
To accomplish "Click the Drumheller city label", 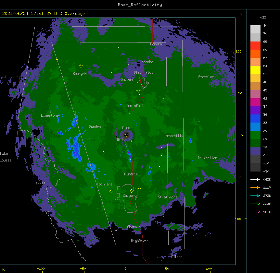I will click(x=207, y=158).
